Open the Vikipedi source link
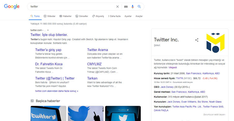The image size is (234, 121). [173, 68]
